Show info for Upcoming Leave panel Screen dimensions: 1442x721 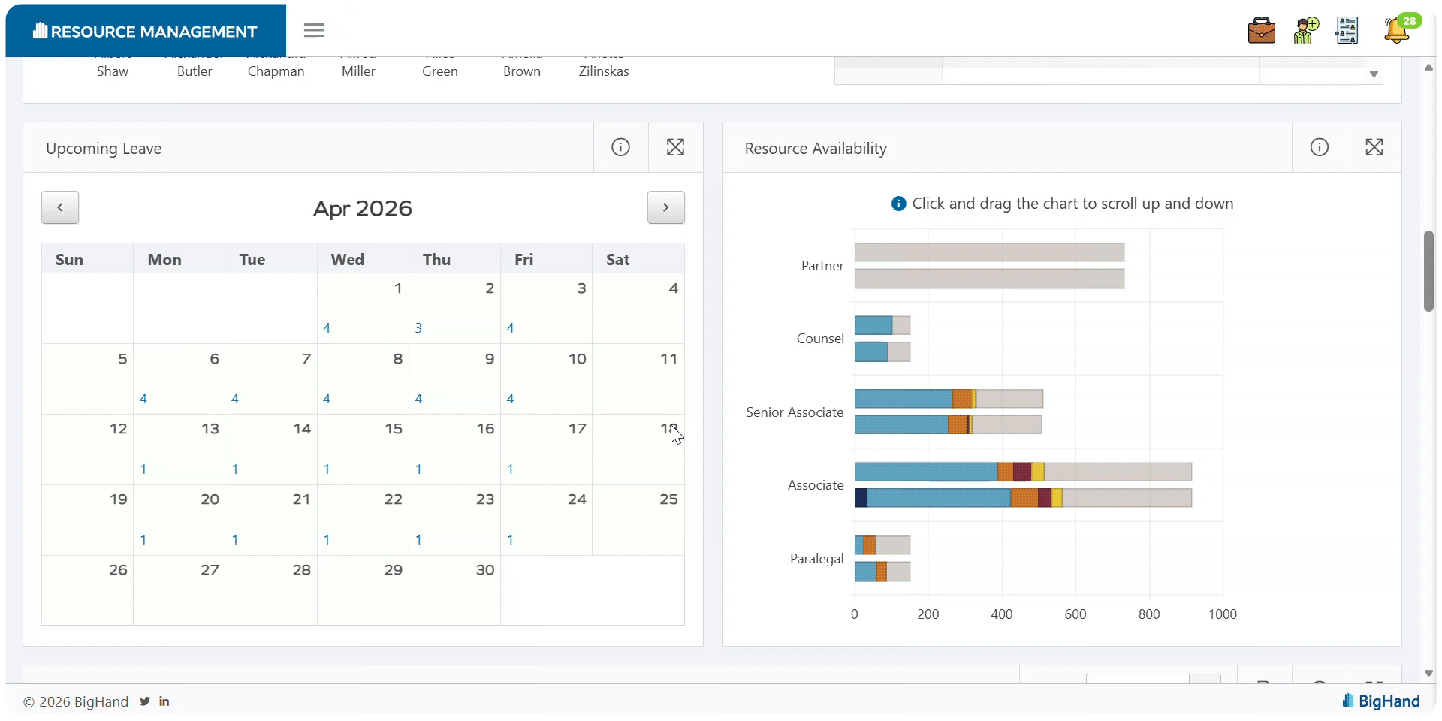(x=620, y=147)
